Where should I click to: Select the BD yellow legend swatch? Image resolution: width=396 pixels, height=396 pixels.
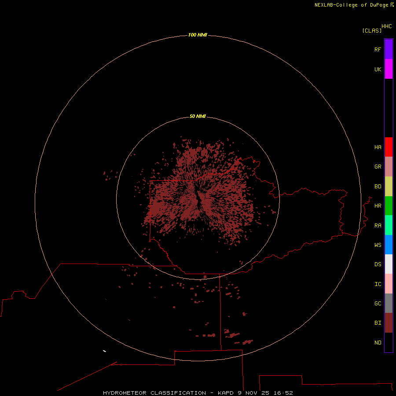[x=389, y=187]
